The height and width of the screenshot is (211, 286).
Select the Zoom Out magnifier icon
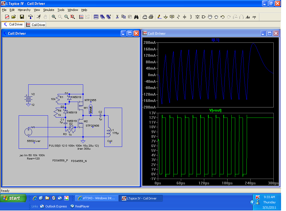pyautogui.click(x=66, y=17)
